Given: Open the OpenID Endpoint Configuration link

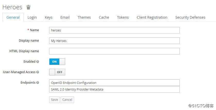Looking at the screenshot, I should tap(74, 83).
